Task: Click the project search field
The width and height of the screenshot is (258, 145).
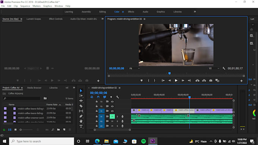Action: click(x=22, y=98)
